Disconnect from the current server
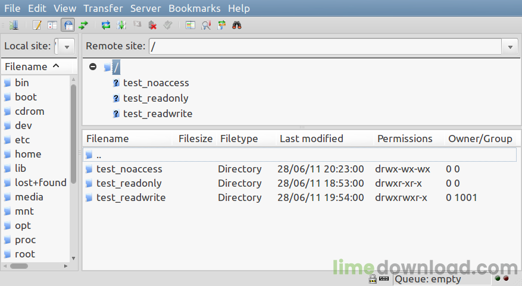The width and height of the screenshot is (522, 286). [x=152, y=26]
